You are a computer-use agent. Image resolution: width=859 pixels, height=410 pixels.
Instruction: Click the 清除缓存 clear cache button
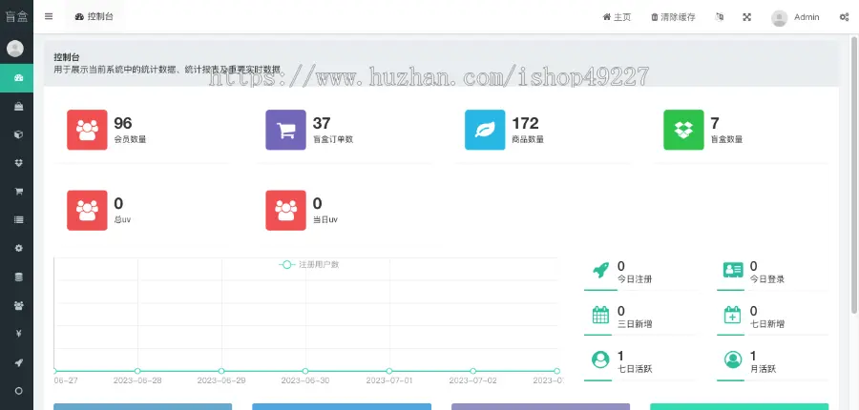pos(673,17)
